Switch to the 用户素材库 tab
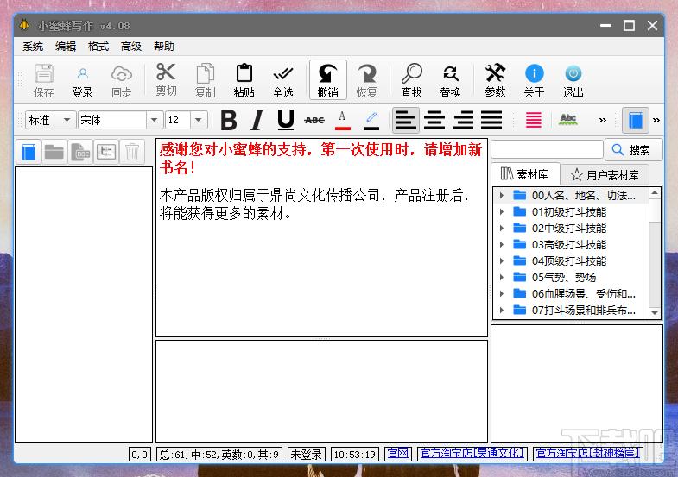 605,174
